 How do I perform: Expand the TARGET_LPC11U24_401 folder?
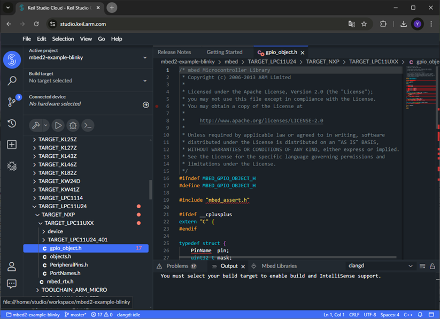coord(77,240)
